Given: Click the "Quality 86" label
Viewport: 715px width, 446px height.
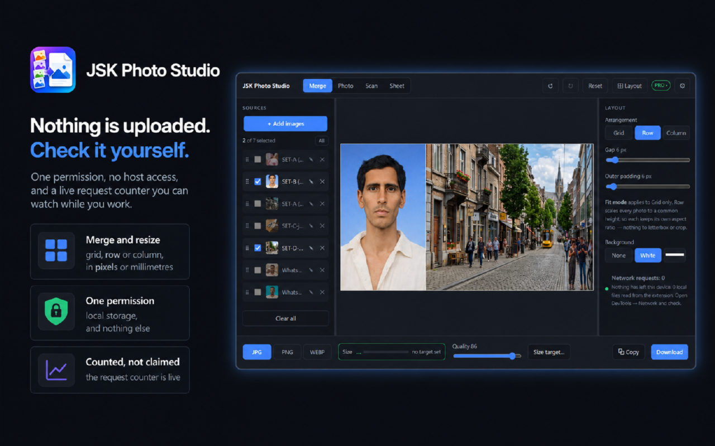Looking at the screenshot, I should coord(465,346).
